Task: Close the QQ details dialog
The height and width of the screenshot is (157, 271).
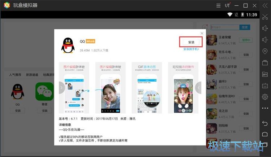Action: pos(202,33)
